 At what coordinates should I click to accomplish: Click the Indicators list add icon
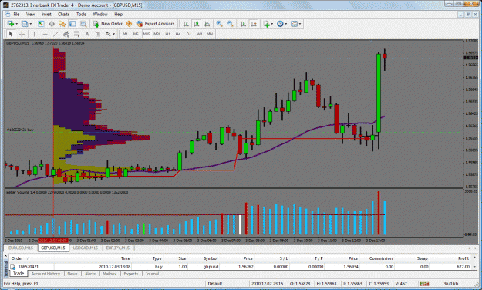[266, 24]
